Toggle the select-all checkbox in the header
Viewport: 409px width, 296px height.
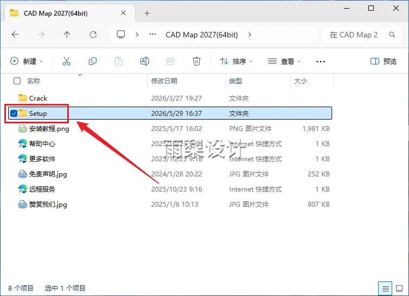pyautogui.click(x=17, y=81)
